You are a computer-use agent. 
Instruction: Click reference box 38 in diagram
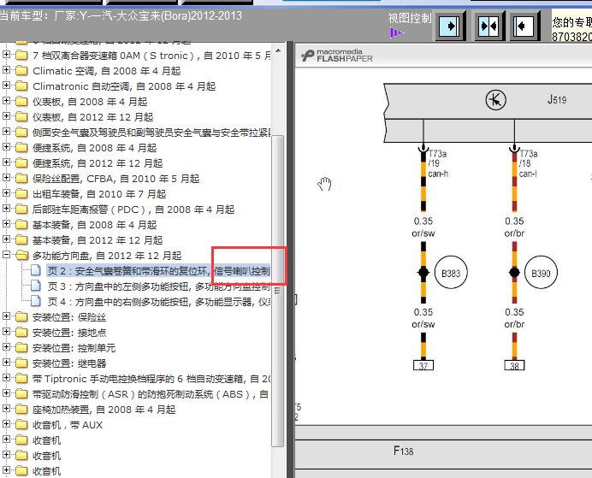tap(514, 365)
